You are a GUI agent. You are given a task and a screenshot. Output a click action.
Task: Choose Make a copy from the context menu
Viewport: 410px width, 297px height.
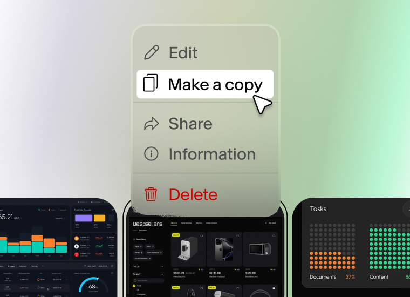point(205,84)
